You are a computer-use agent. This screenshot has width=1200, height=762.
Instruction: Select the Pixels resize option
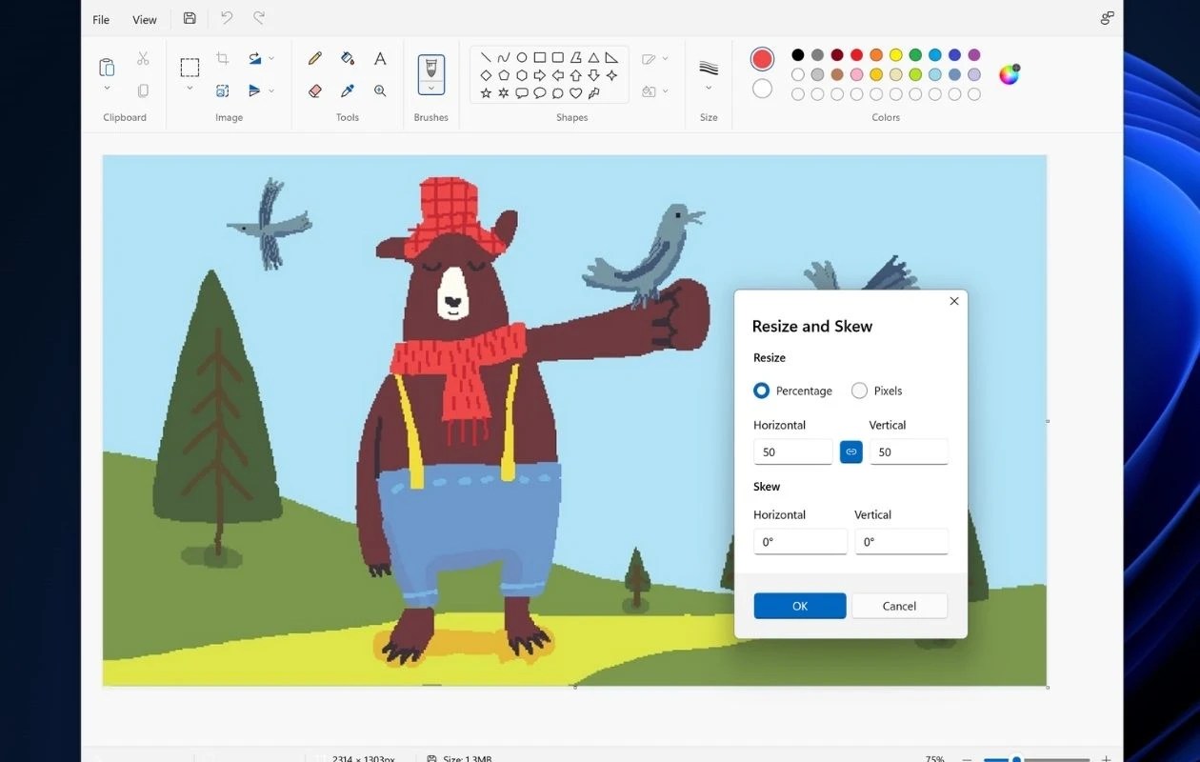point(858,391)
